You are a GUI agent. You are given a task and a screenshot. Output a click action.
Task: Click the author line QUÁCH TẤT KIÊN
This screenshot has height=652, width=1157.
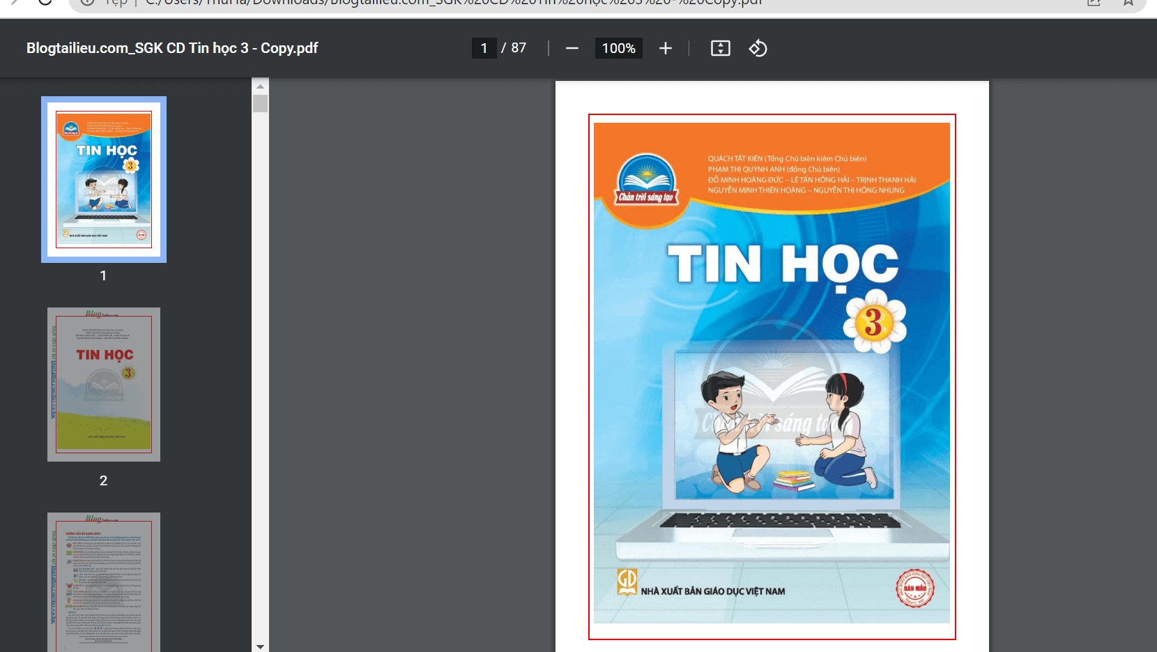point(787,159)
